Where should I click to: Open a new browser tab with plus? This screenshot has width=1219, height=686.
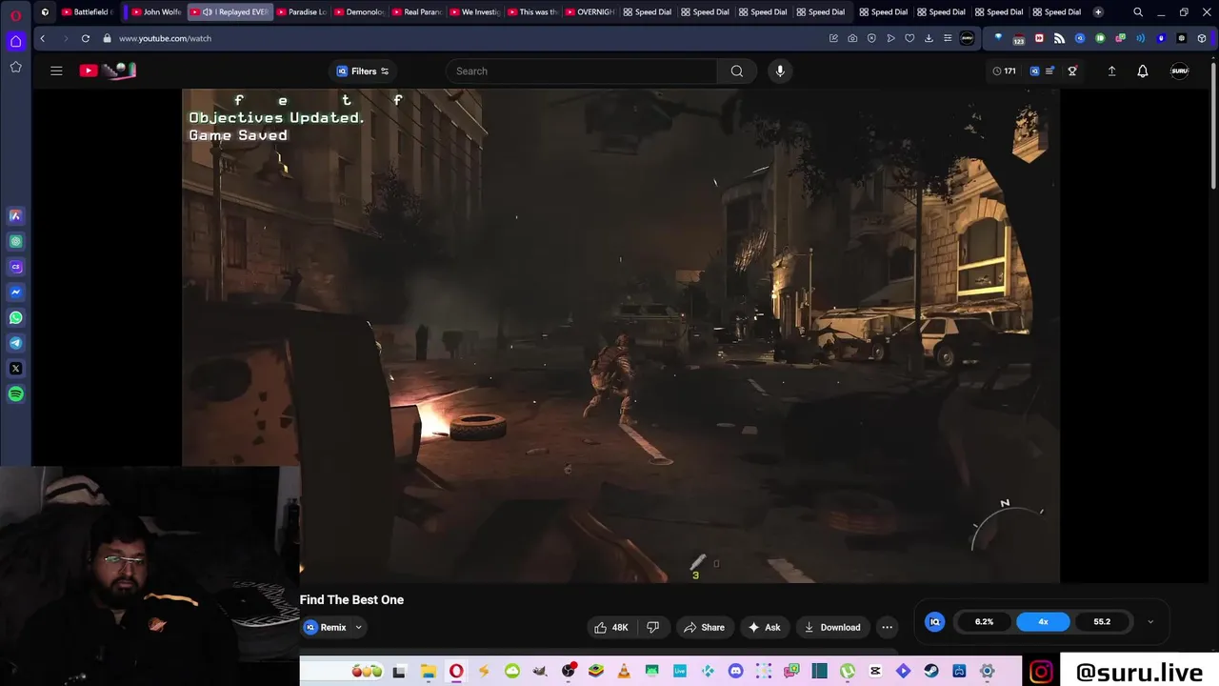1098,11
